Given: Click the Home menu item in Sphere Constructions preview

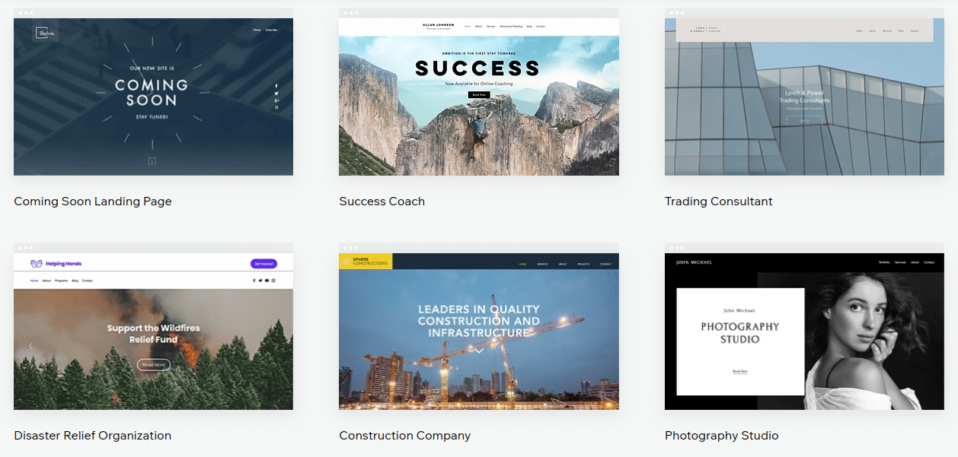Looking at the screenshot, I should [522, 264].
